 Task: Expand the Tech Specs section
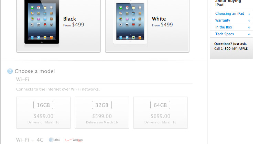tap(231, 34)
